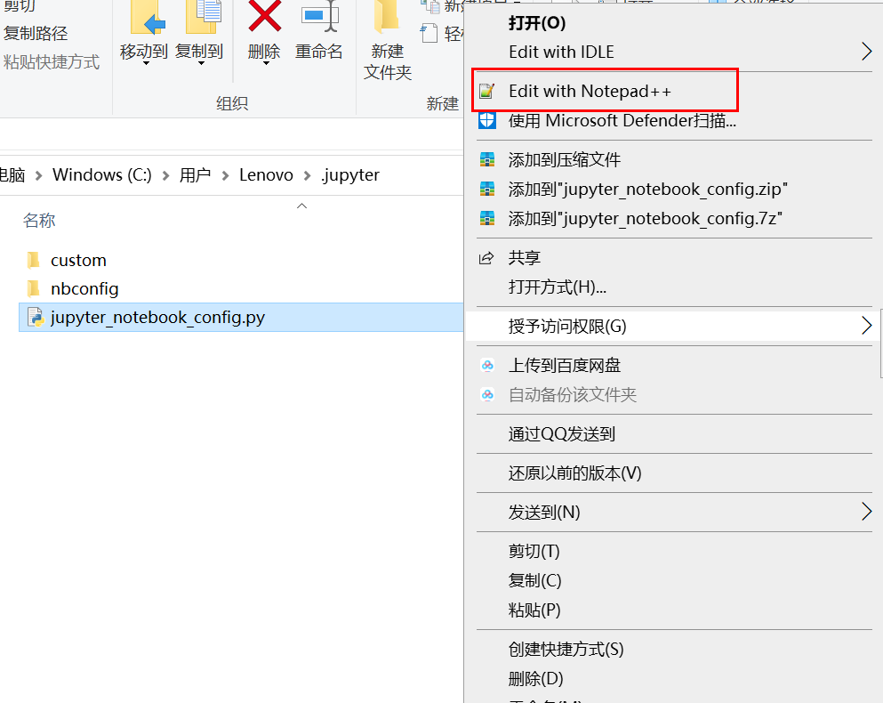Click the Microsoft Defender shield icon
This screenshot has height=703, width=883.
pos(486,120)
